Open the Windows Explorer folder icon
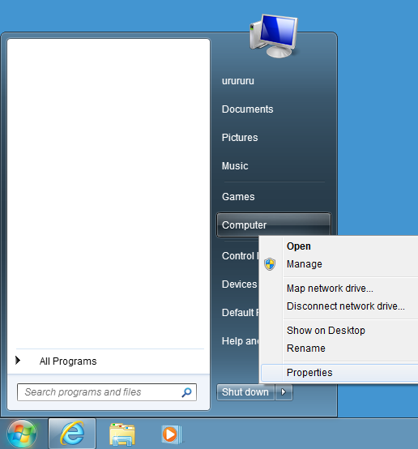 (x=122, y=434)
